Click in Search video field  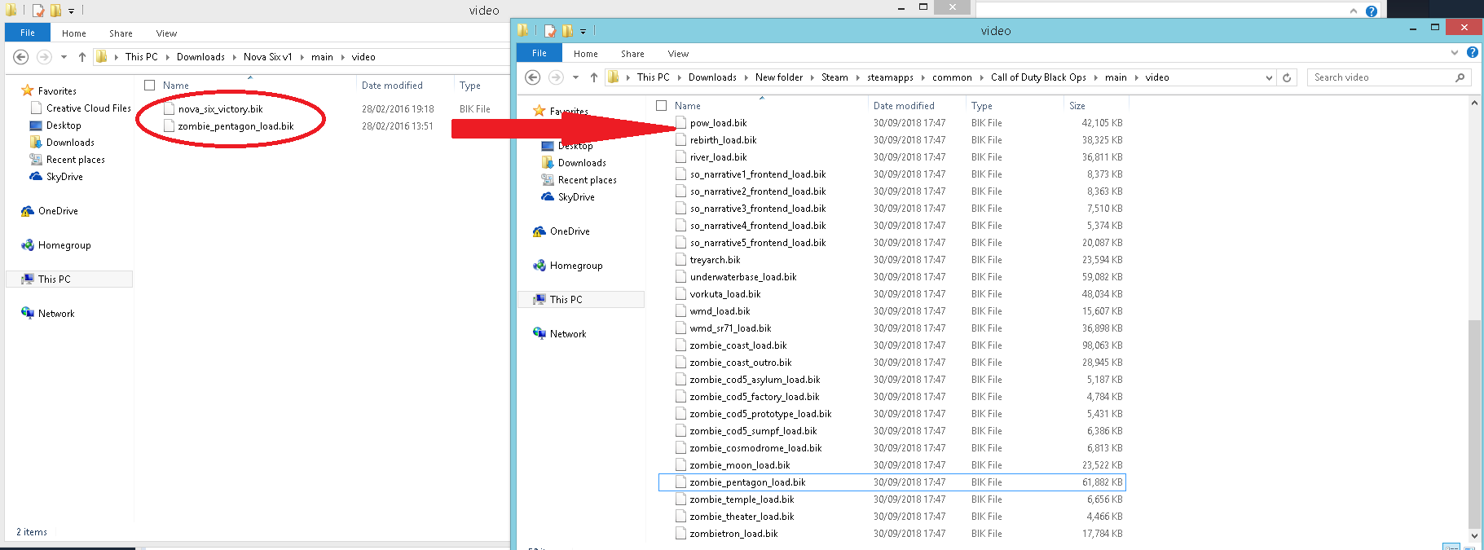pyautogui.click(x=1381, y=77)
